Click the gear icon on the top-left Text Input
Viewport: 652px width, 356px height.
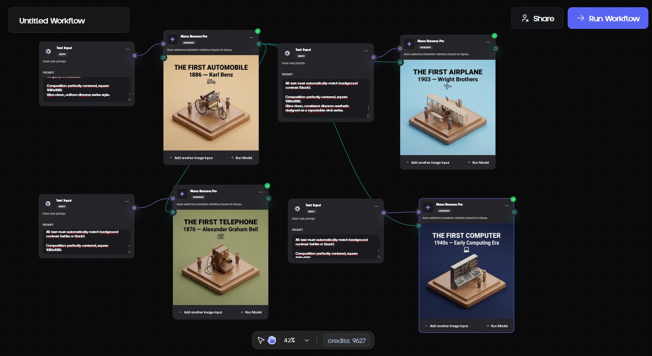coord(48,51)
